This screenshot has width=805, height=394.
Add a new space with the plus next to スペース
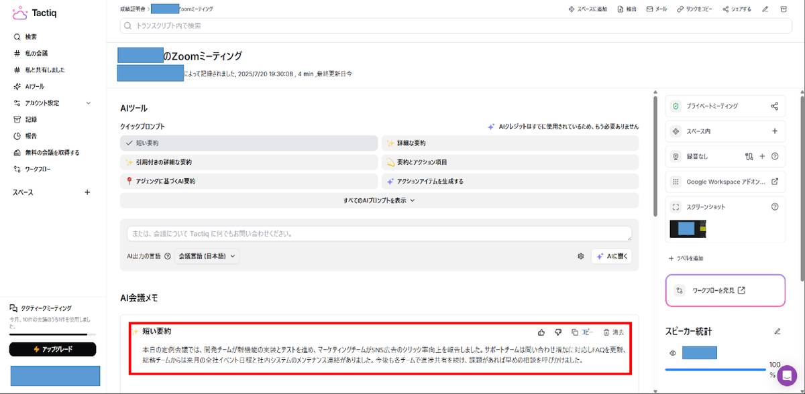point(87,192)
